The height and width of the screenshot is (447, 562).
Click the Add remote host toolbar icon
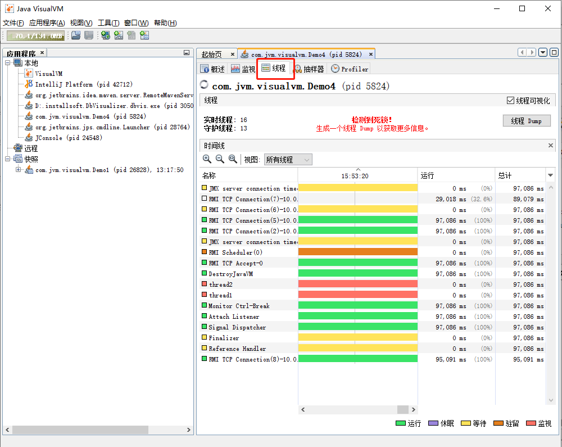(106, 35)
